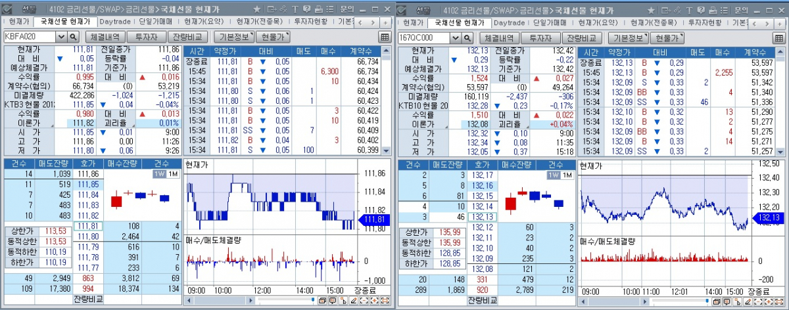Open 투자자현황 tab in right window
The height and width of the screenshot is (310, 789).
pos(705,22)
